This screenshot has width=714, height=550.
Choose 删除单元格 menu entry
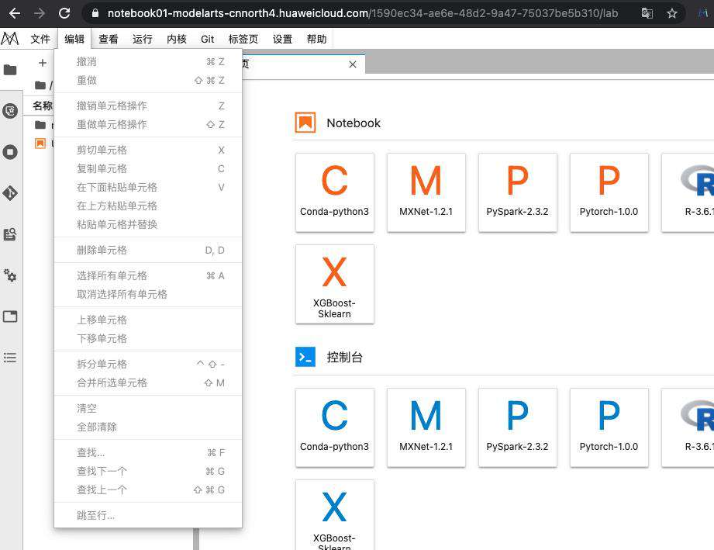pyautogui.click(x=148, y=250)
